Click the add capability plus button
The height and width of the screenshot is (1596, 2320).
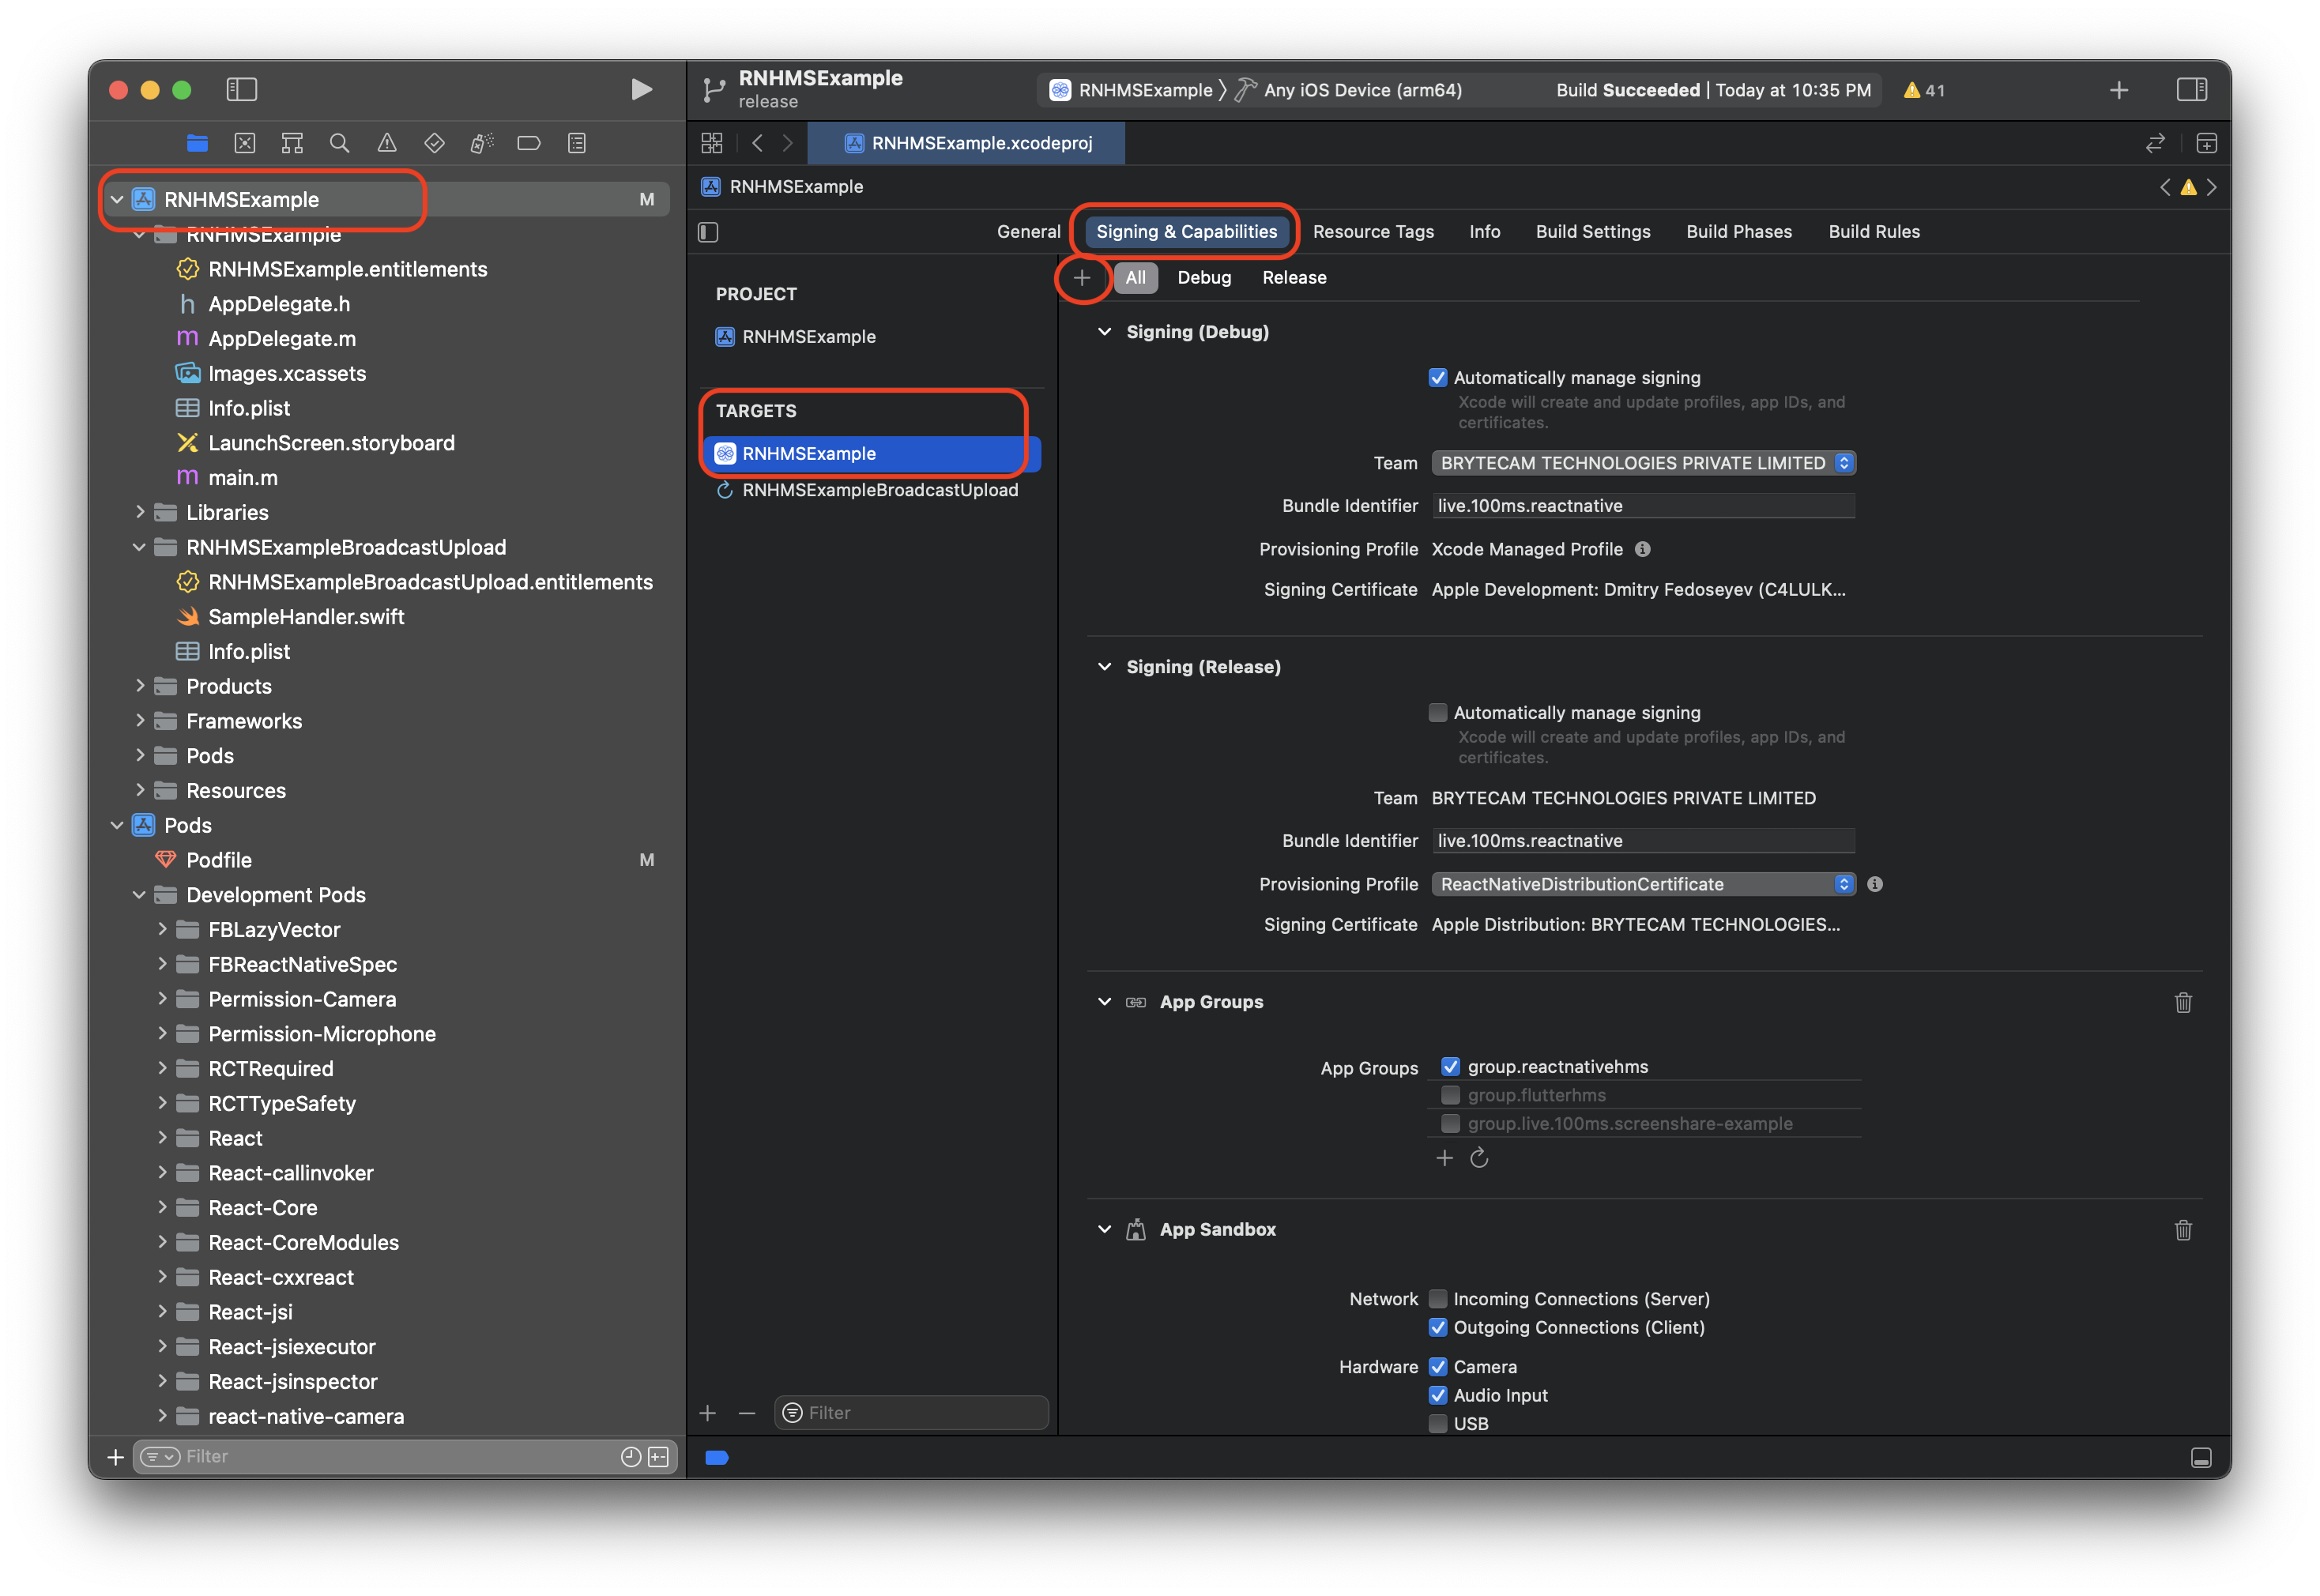tap(1082, 278)
